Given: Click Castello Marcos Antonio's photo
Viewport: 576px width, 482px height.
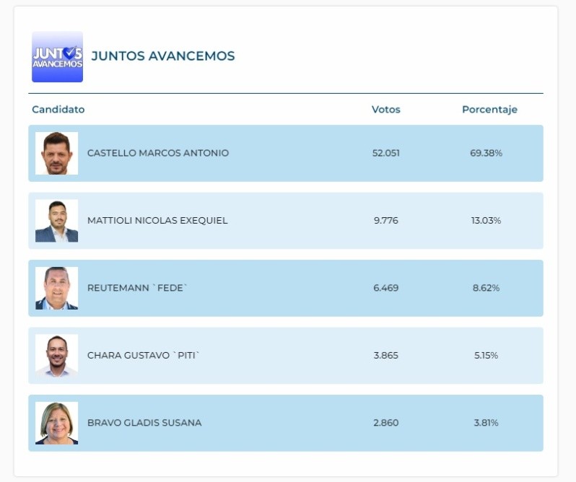Looking at the screenshot, I should tap(56, 153).
